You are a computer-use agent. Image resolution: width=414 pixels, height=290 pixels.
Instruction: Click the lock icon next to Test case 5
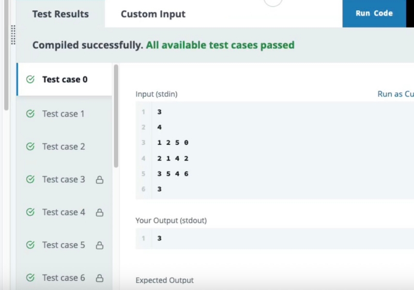pyautogui.click(x=100, y=245)
